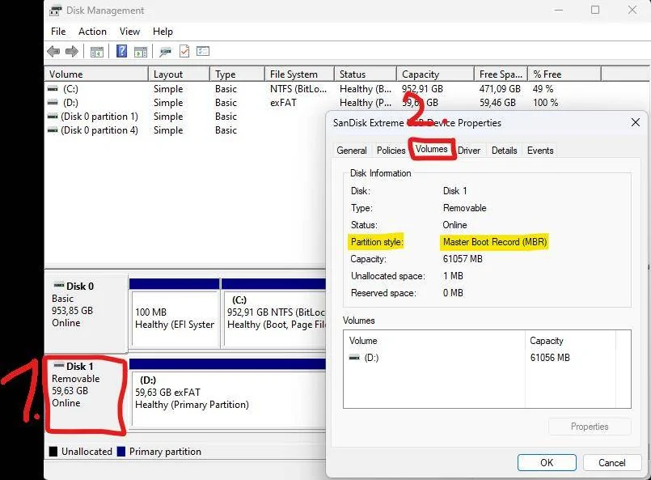
Task: Open the Action menu
Action: [x=92, y=32]
